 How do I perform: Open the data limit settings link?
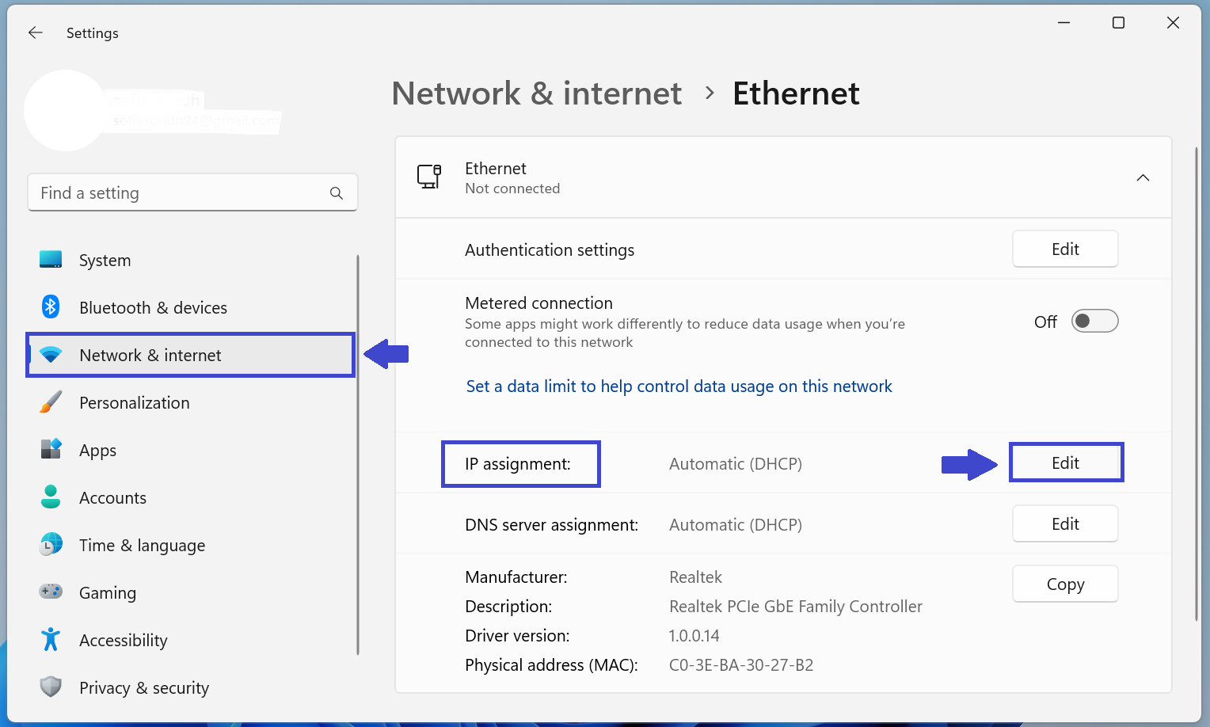click(x=679, y=386)
